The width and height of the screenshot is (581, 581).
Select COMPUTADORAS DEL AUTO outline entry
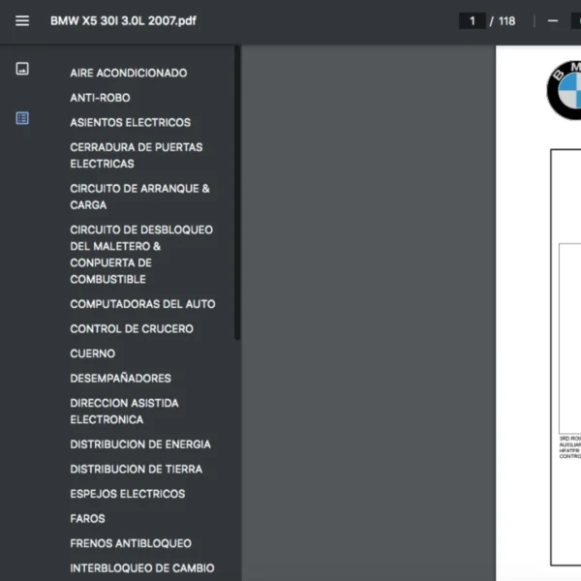tap(142, 304)
